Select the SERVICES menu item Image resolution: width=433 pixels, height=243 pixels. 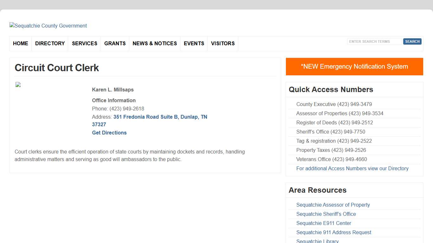pyautogui.click(x=85, y=44)
